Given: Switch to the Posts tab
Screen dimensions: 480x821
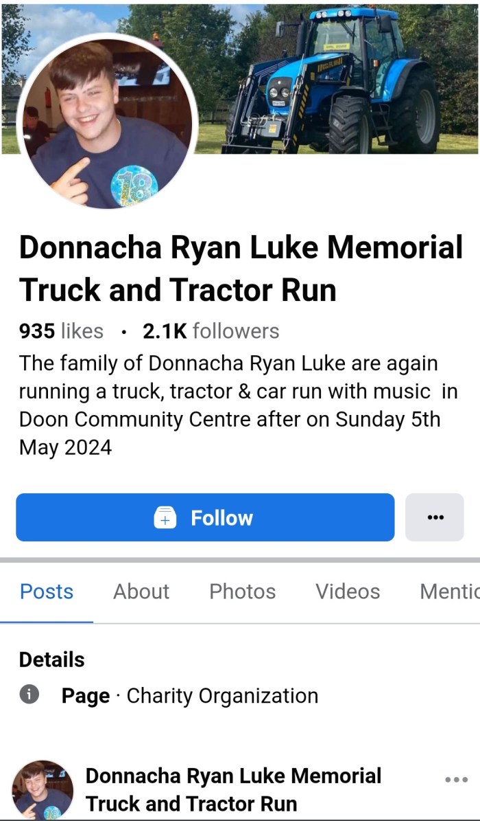Looking at the screenshot, I should [x=47, y=592].
